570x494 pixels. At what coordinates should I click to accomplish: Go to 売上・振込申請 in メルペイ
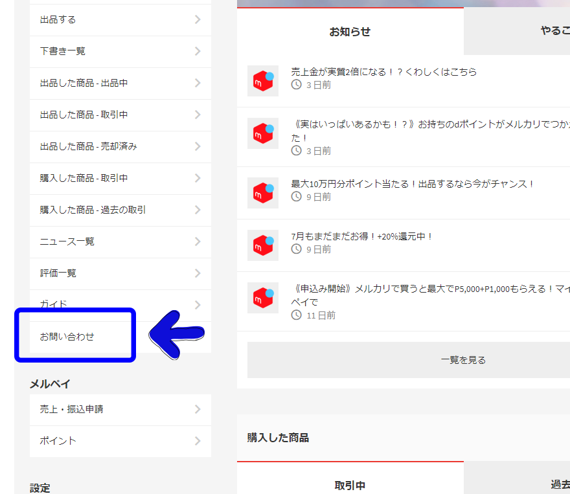(120, 409)
